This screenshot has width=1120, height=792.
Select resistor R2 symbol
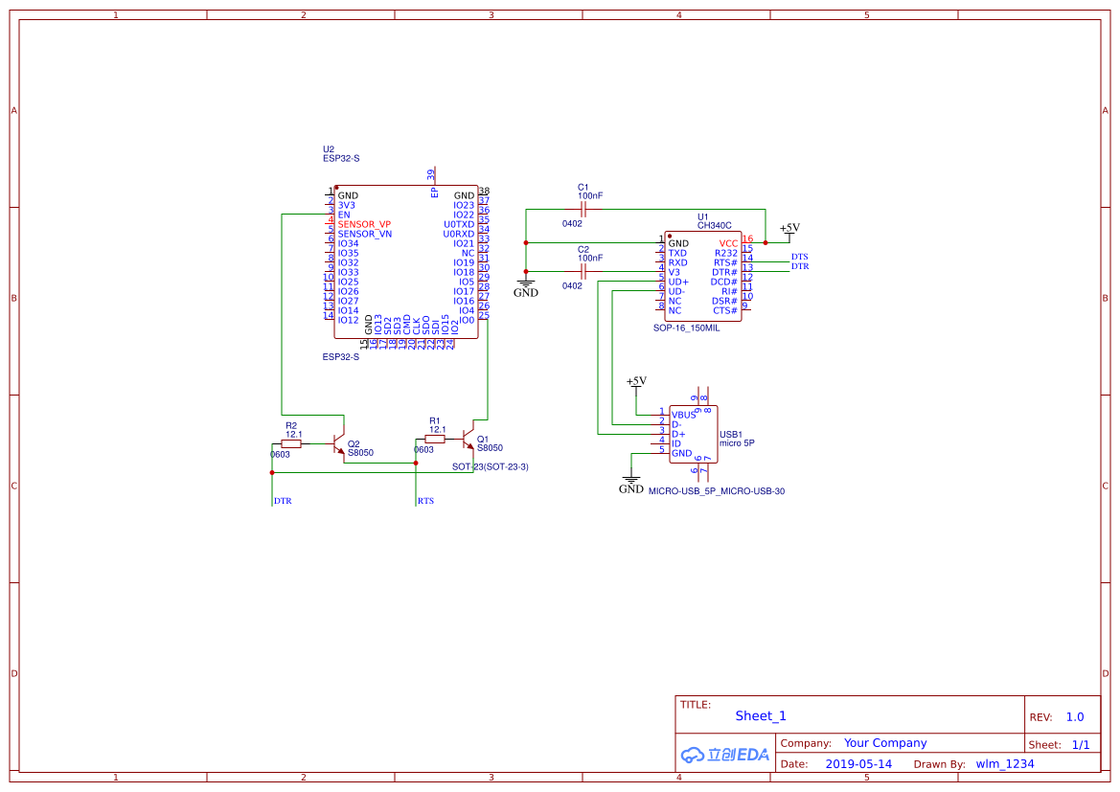(290, 443)
